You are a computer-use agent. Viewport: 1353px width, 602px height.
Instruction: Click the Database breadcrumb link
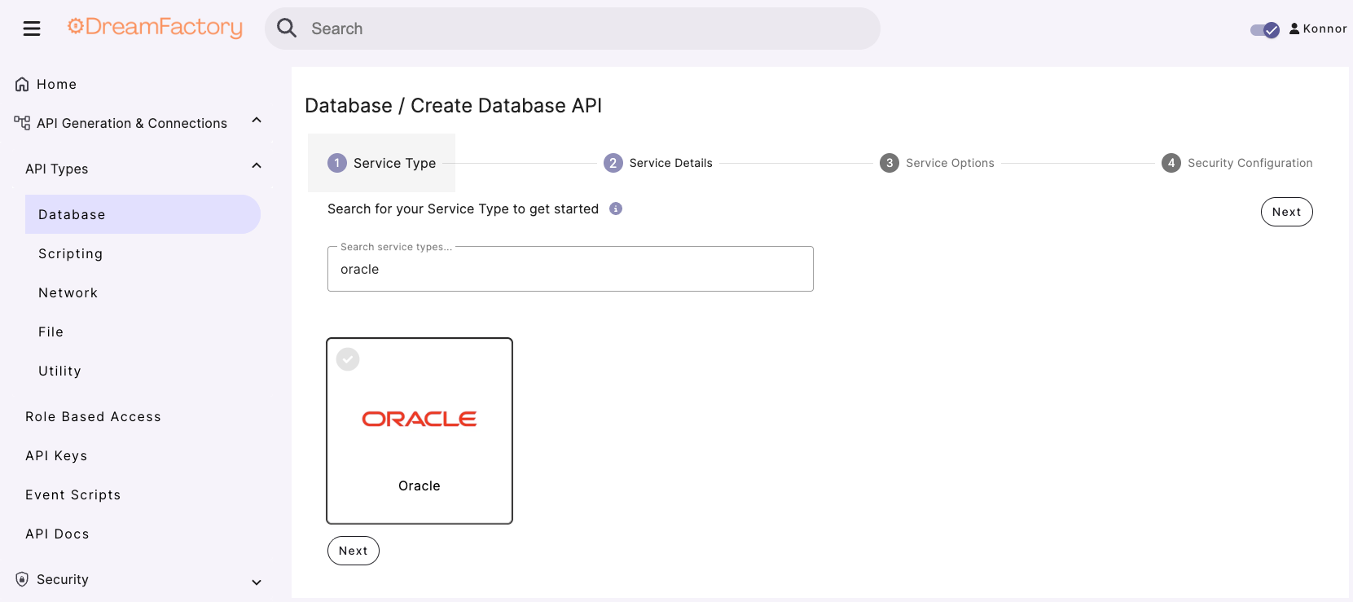coord(349,106)
